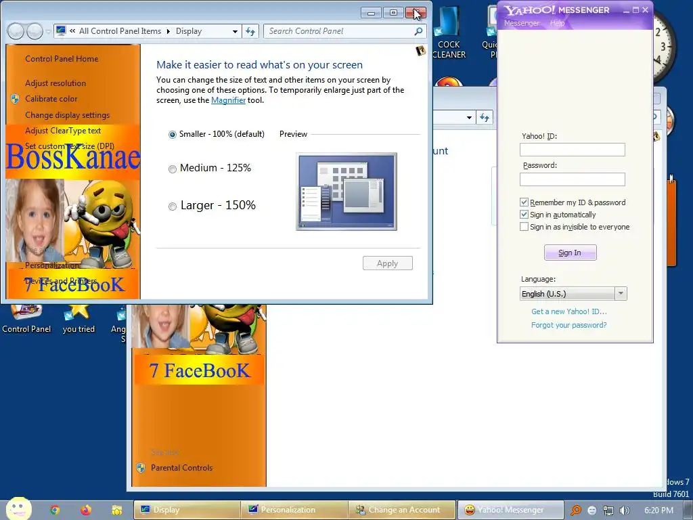Click the search magnifier in Search Control Panel box

pyautogui.click(x=418, y=31)
